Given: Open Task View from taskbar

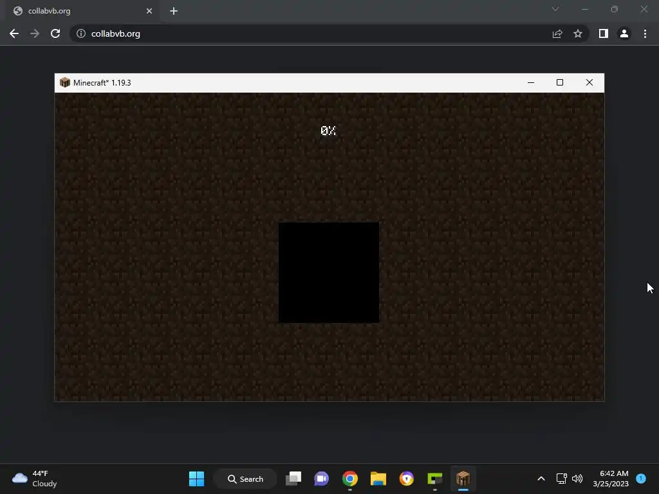Looking at the screenshot, I should click(x=293, y=479).
